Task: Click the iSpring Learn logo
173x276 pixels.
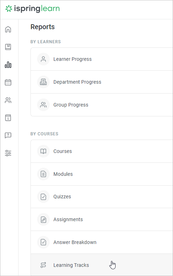Action: click(33, 9)
